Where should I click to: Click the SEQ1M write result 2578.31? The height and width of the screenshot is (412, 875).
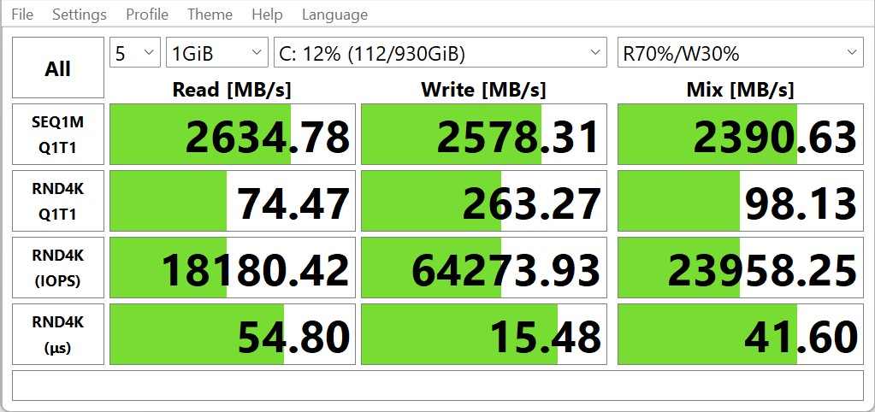483,134
